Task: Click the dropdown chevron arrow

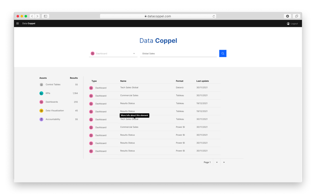Action: 134,54
